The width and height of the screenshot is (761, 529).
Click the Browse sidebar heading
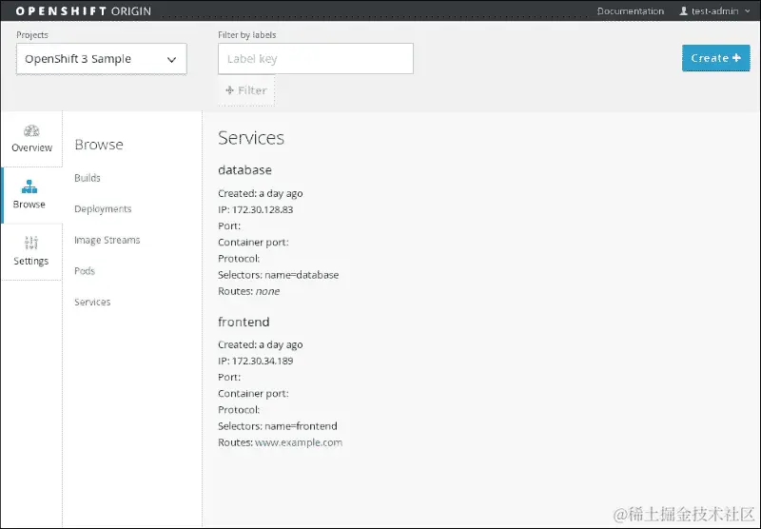(x=99, y=145)
